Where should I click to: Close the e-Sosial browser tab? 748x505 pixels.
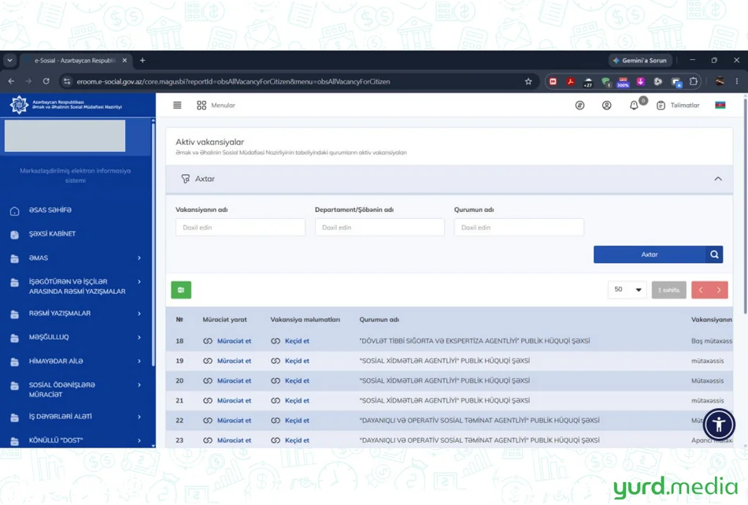[124, 61]
